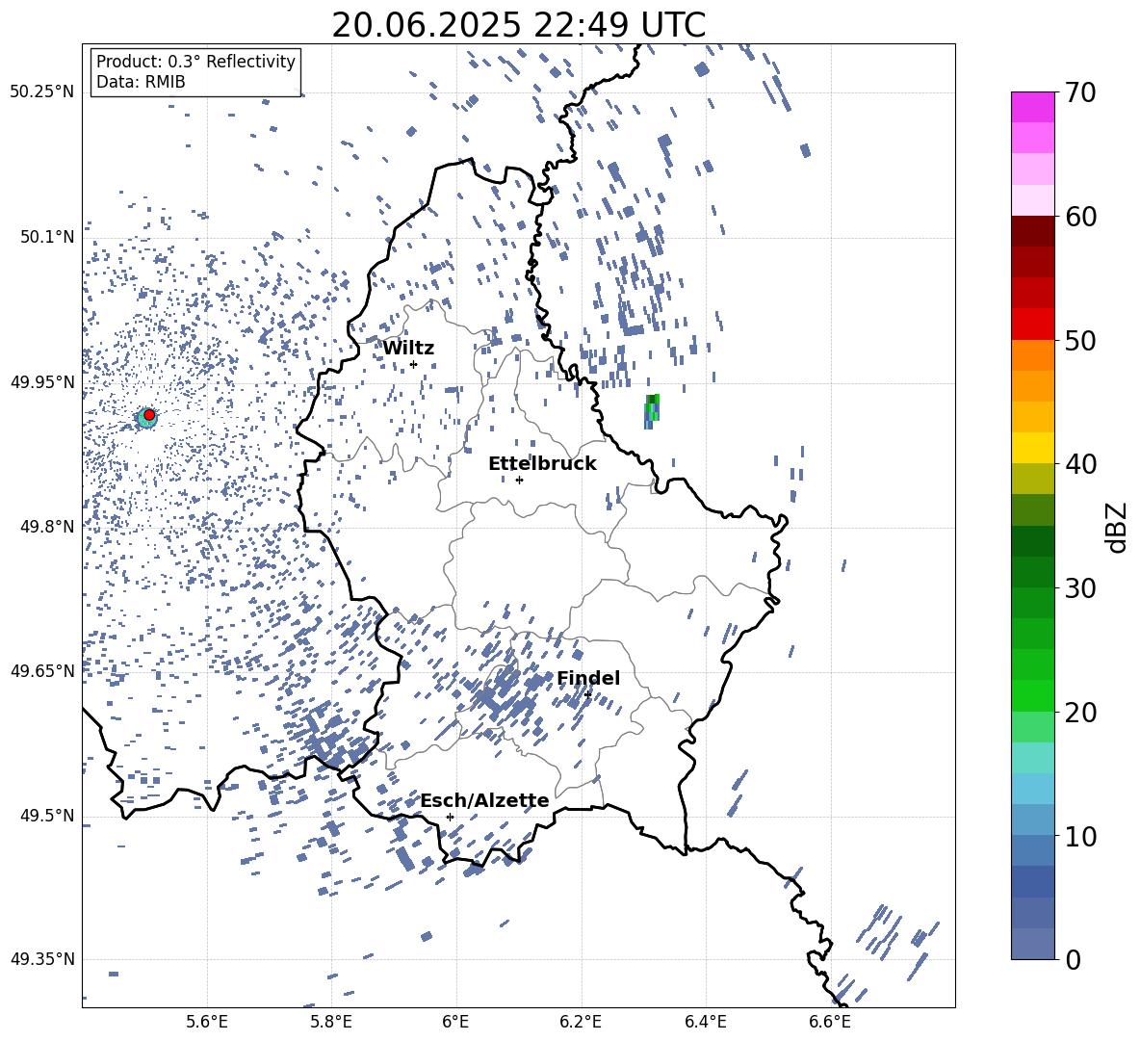
Task: Click the Findel station cross marker
Action: point(587,695)
